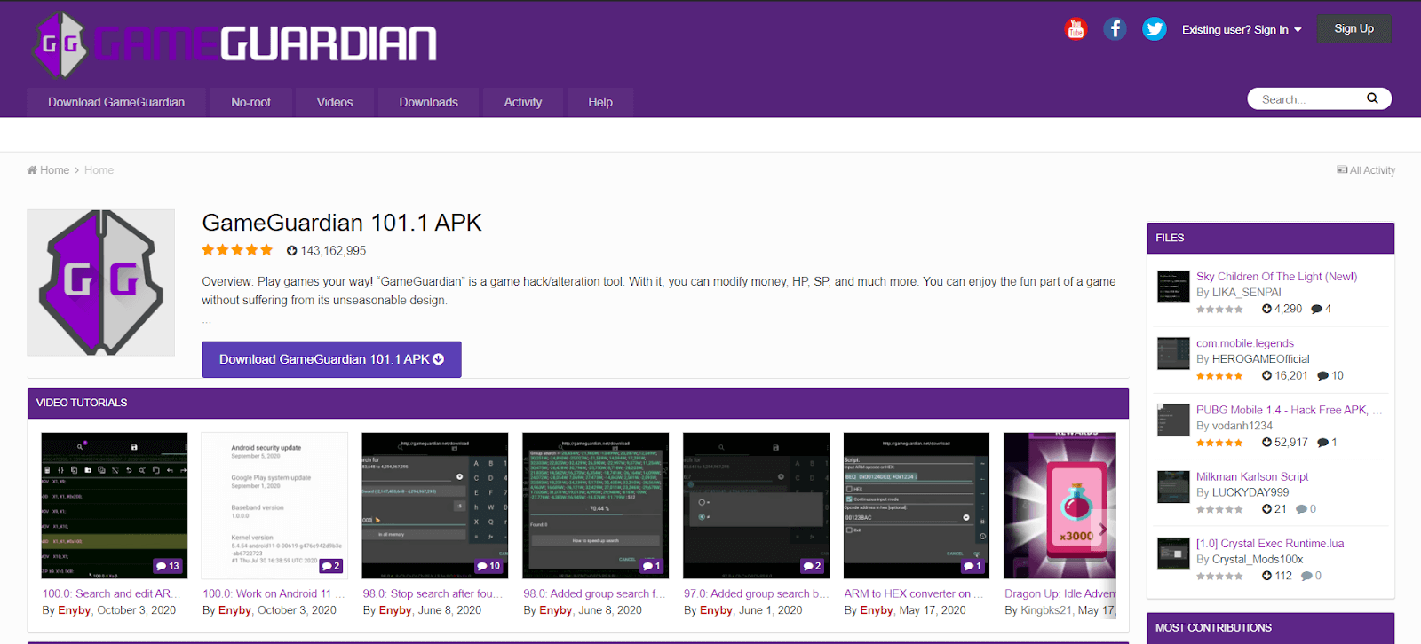Screen dimensions: 1421x644
Task: Click the FILES sidebar header
Action: pyautogui.click(x=1271, y=238)
